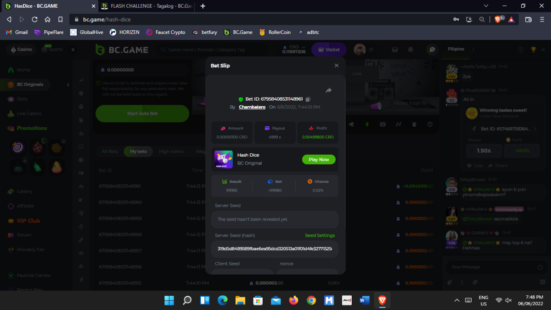Copy the Bet ID with copy icon
This screenshot has width=551, height=310.
(308, 99)
